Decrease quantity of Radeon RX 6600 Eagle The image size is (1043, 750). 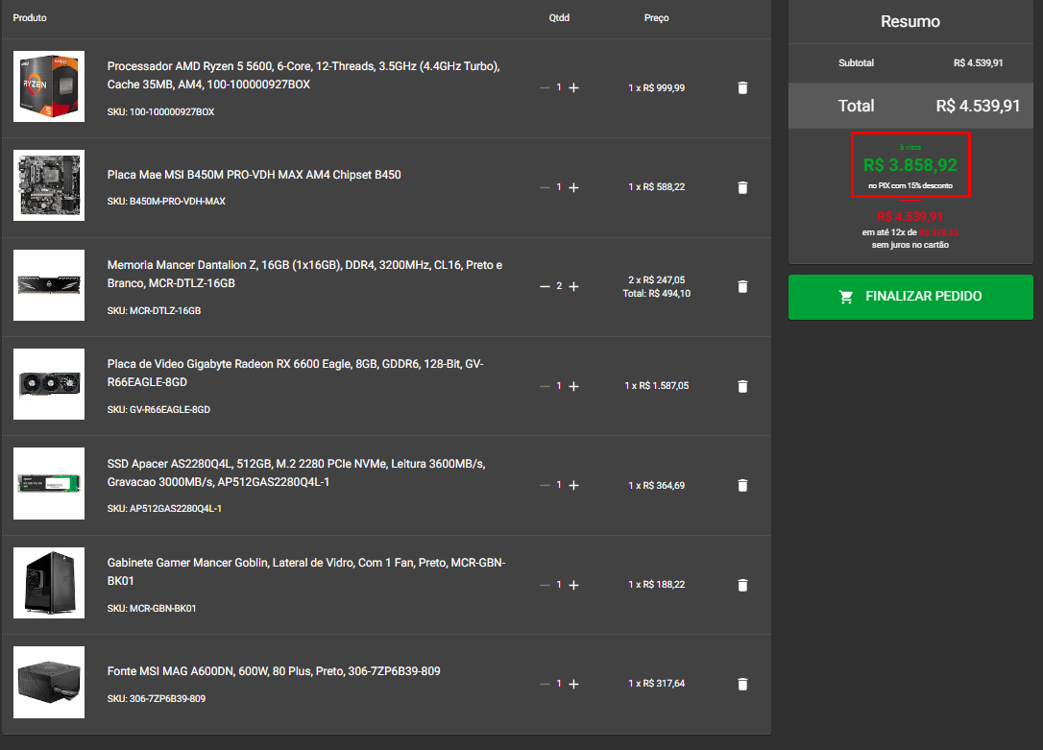545,386
